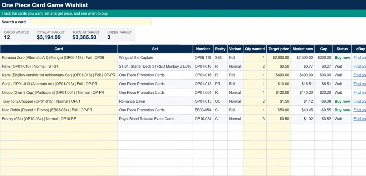
Task: Open eBay link for Nami 1st Anniversary row
Action: [360, 75]
